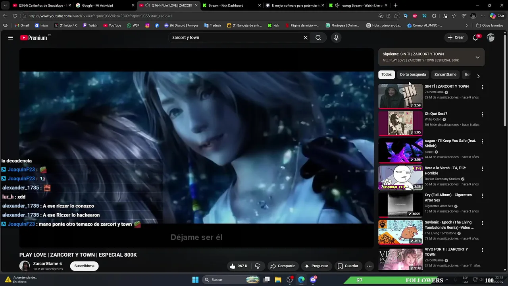Dislike the video with thumbs down

click(x=258, y=266)
